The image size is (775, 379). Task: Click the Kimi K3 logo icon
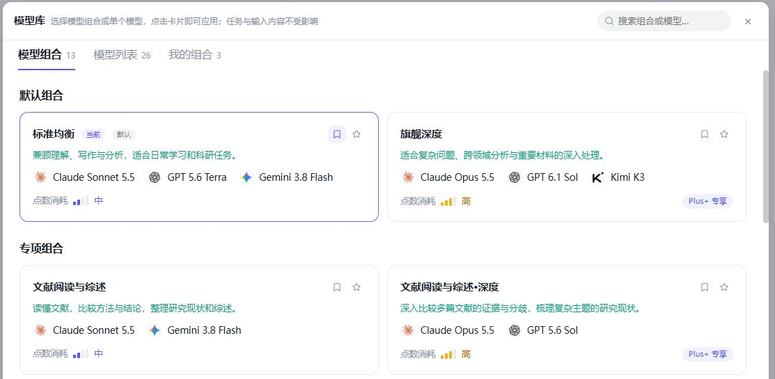click(597, 177)
